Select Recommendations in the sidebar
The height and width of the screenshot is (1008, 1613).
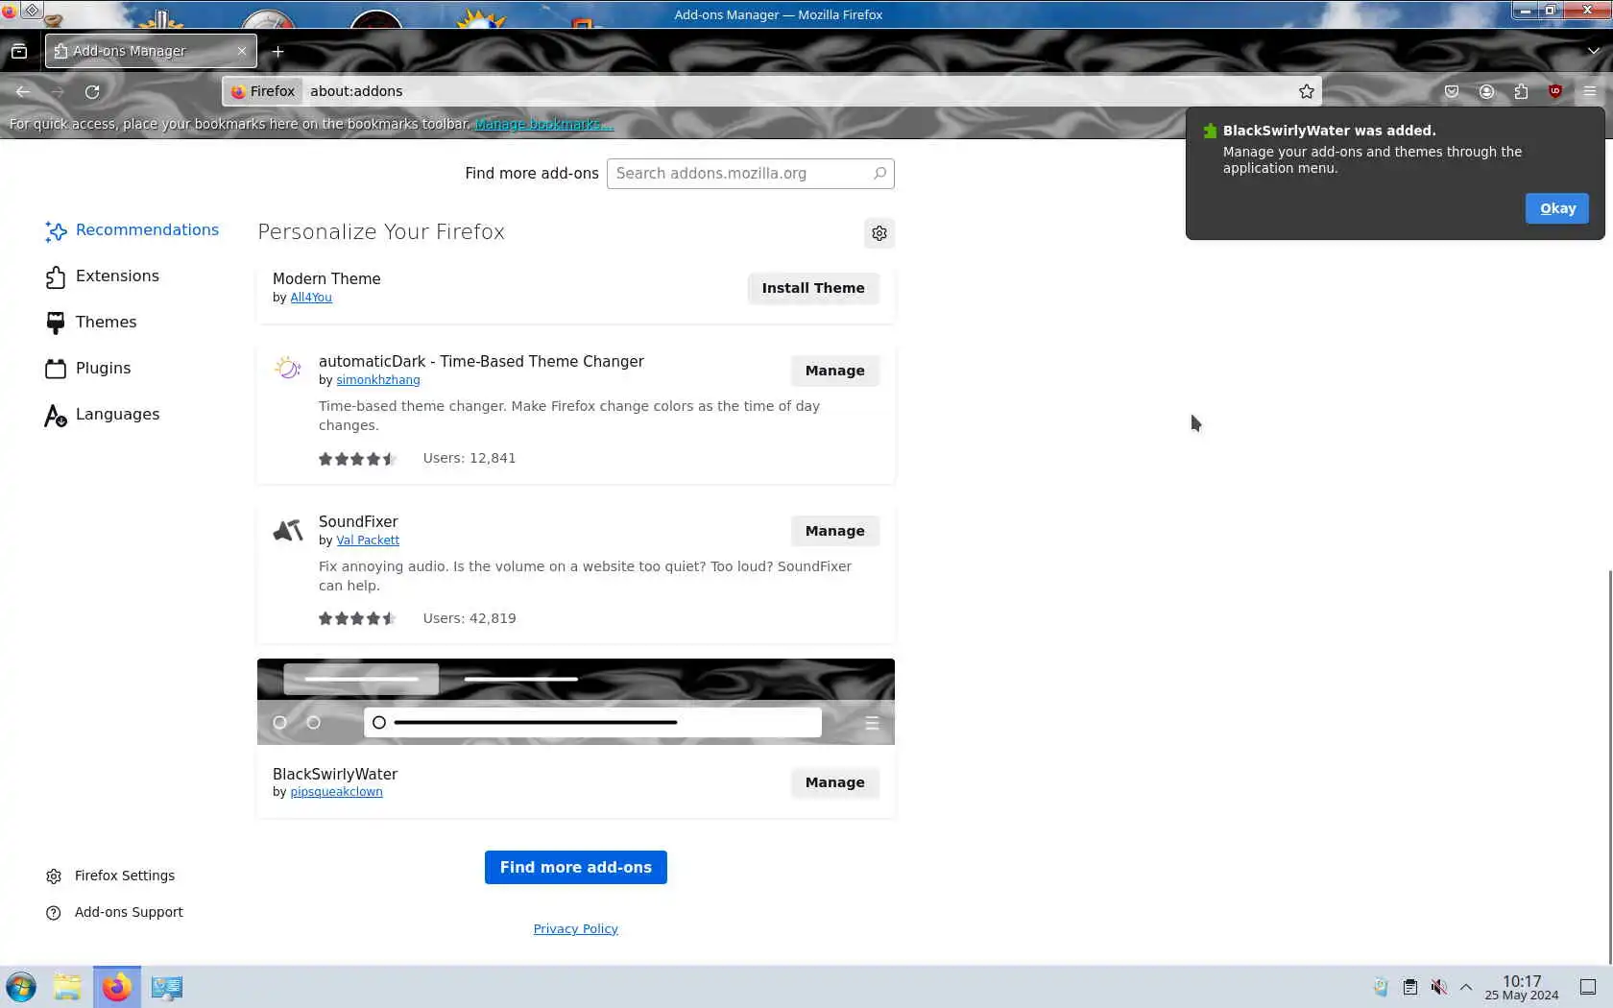tap(132, 230)
